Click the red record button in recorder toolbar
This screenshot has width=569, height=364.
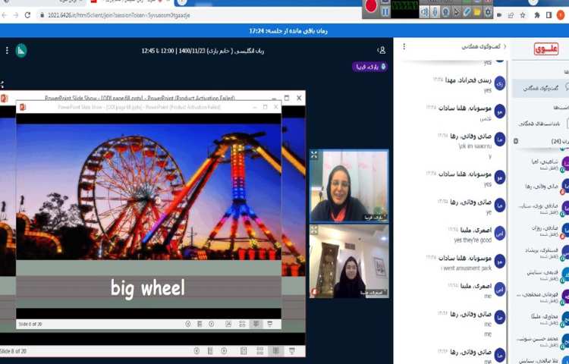point(371,7)
